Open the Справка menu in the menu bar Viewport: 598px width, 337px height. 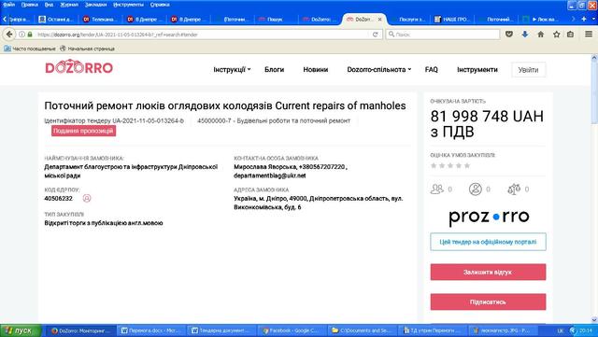coord(160,5)
